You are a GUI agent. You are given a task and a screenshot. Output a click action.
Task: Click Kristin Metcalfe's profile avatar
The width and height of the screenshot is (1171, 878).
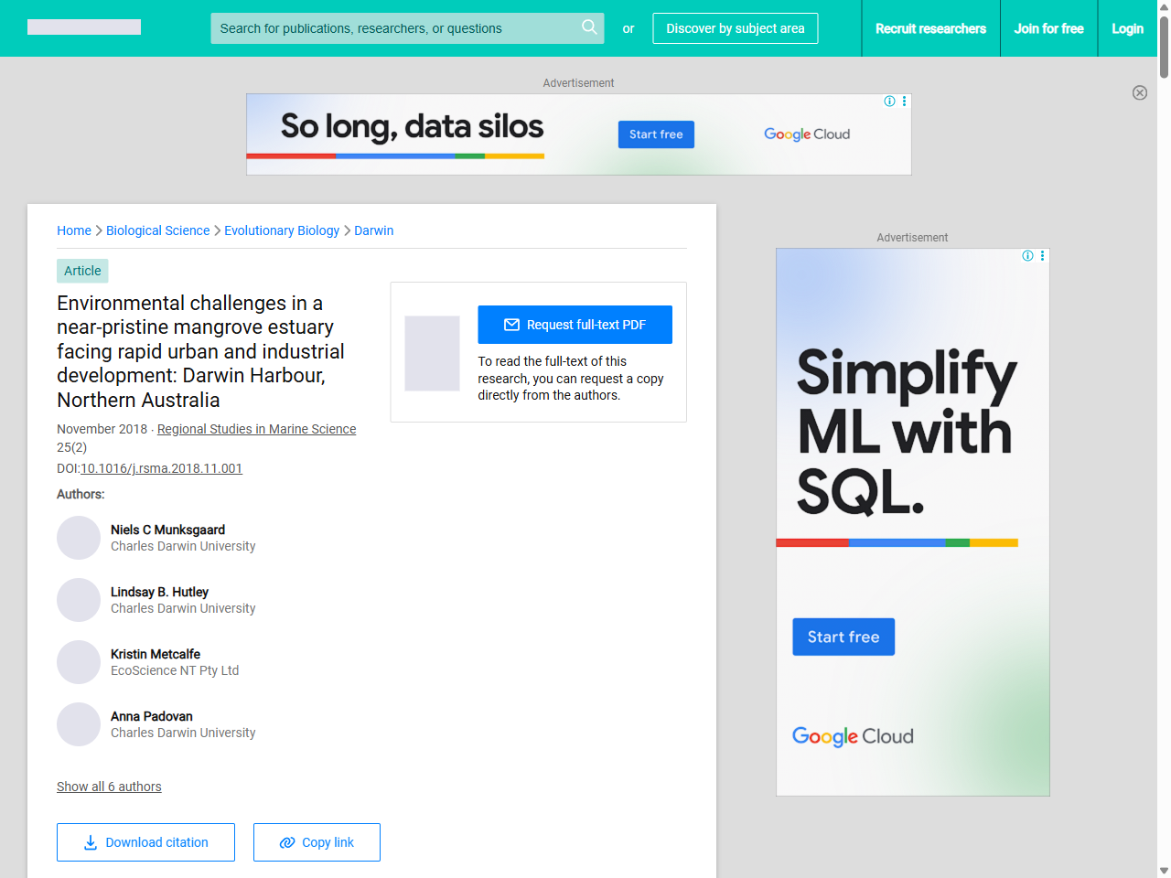(x=79, y=662)
